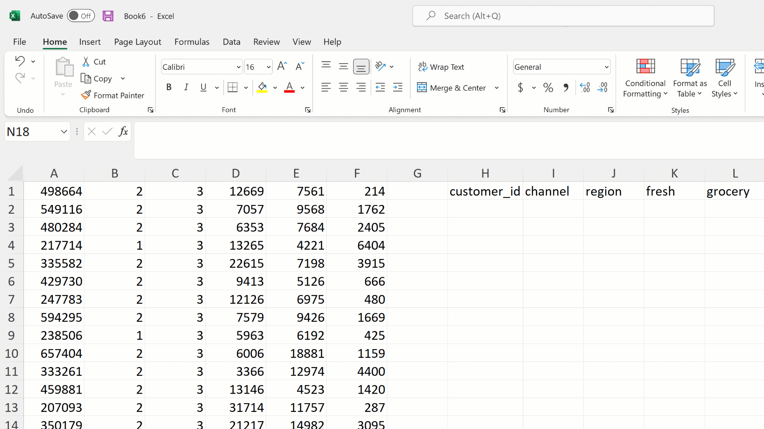Image resolution: width=764 pixels, height=429 pixels.
Task: Click the Wrap Text button
Action: pos(441,67)
